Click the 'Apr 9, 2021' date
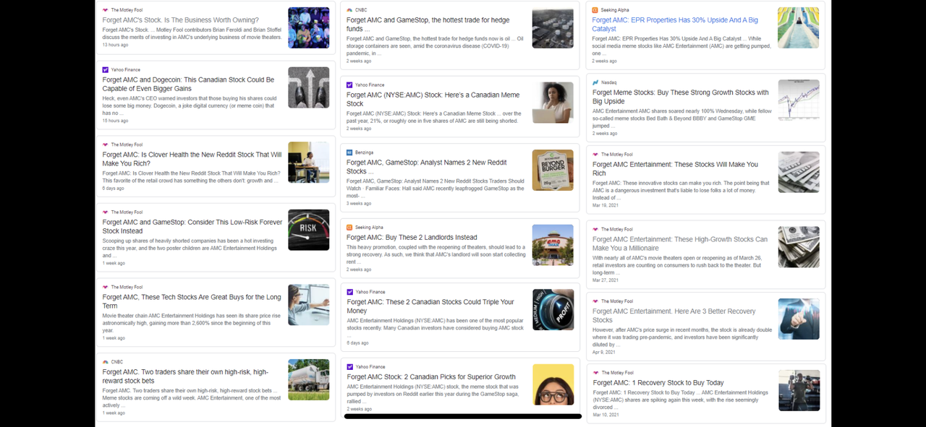 click(604, 352)
